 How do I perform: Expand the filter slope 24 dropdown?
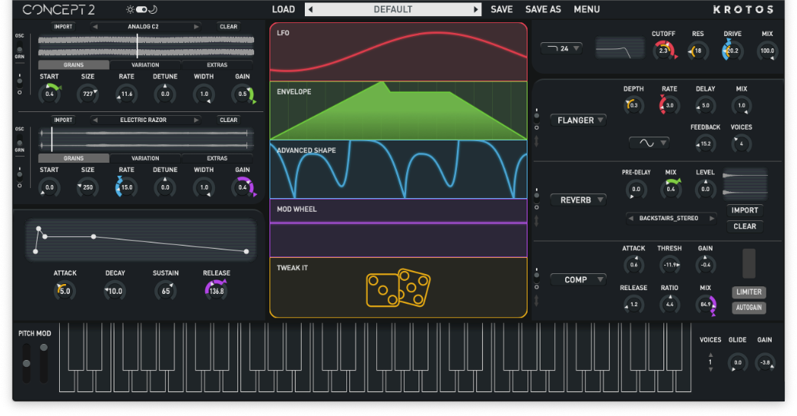562,48
